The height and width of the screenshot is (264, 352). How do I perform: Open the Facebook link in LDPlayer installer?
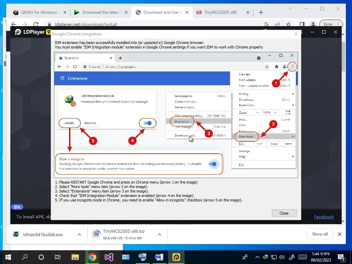click(x=324, y=217)
